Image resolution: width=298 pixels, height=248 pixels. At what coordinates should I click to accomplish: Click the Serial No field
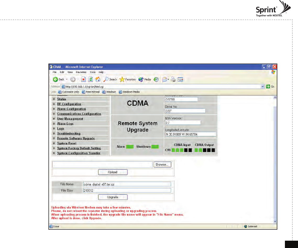tap(185, 111)
